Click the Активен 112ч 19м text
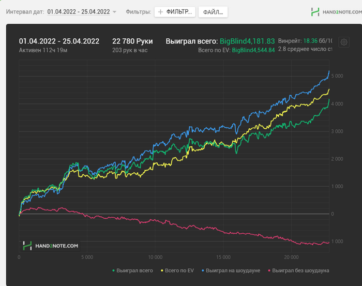The width and height of the screenshot is (362, 286). pyautogui.click(x=43, y=50)
